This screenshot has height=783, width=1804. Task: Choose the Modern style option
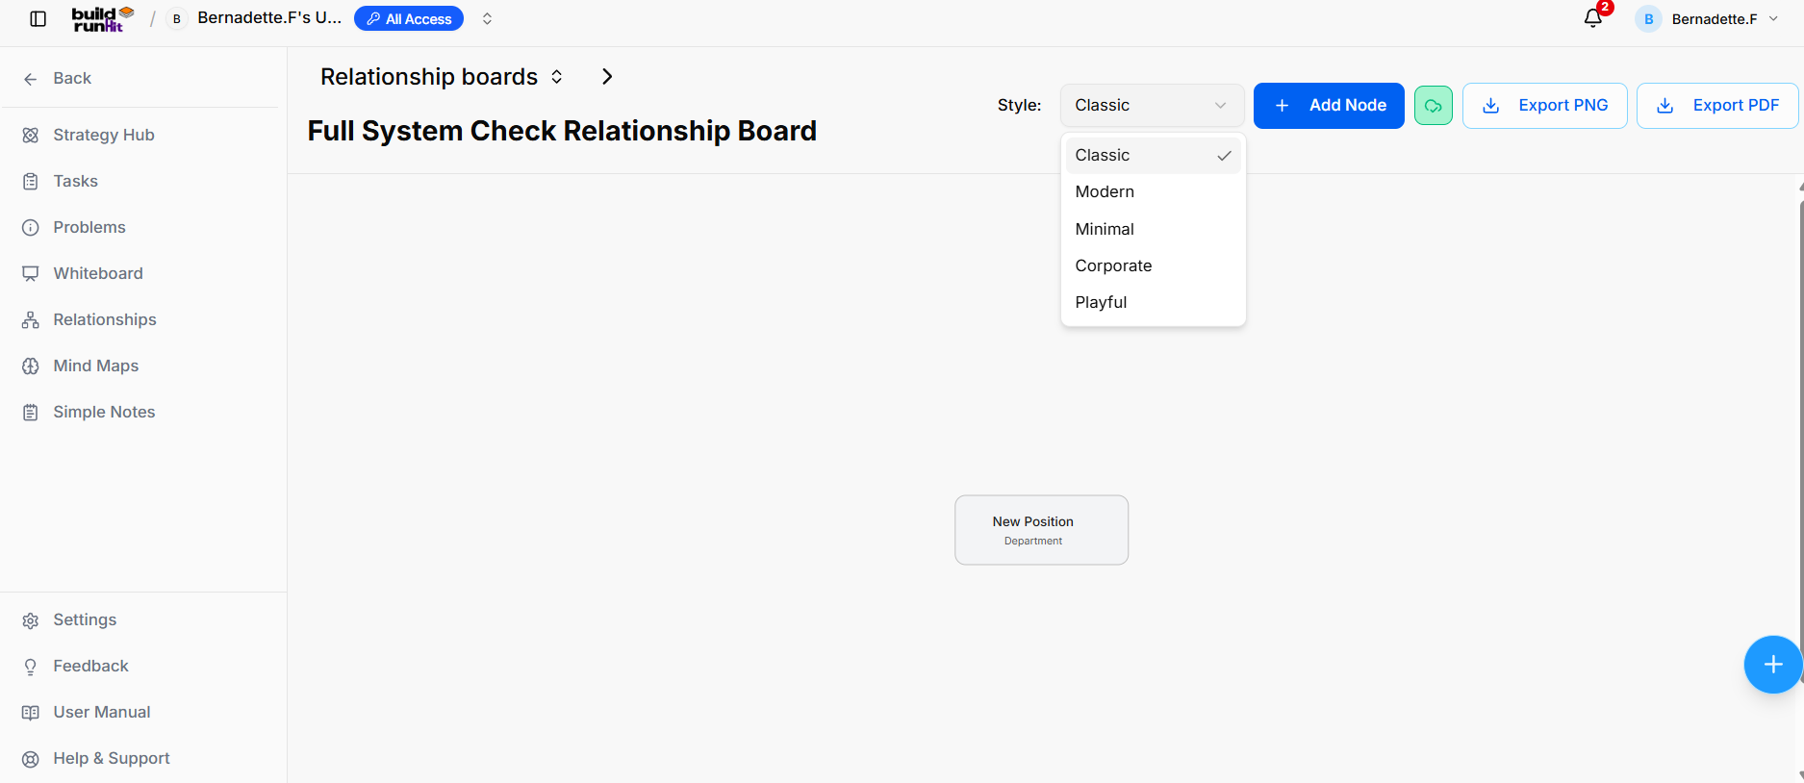pyautogui.click(x=1153, y=192)
